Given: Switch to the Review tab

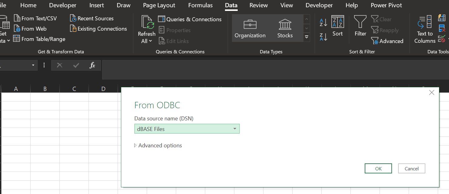Looking at the screenshot, I should point(259,5).
